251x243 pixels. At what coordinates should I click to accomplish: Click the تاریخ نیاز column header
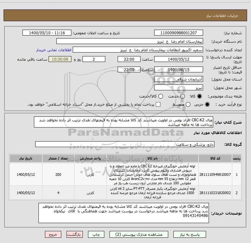26,158
